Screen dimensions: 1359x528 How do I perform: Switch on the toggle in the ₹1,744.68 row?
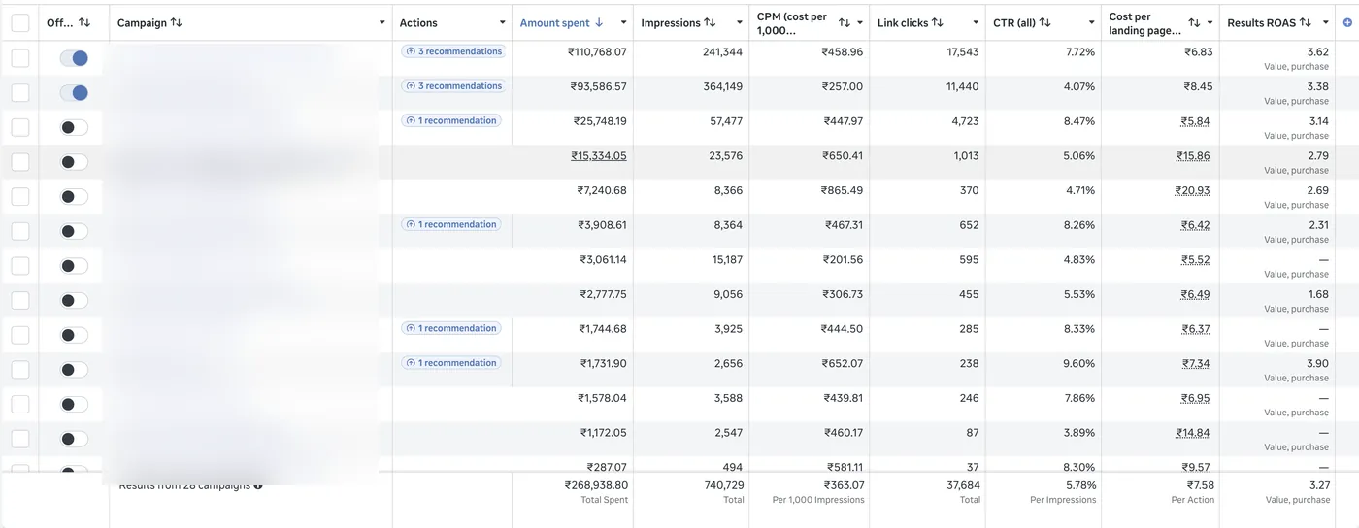pos(74,335)
